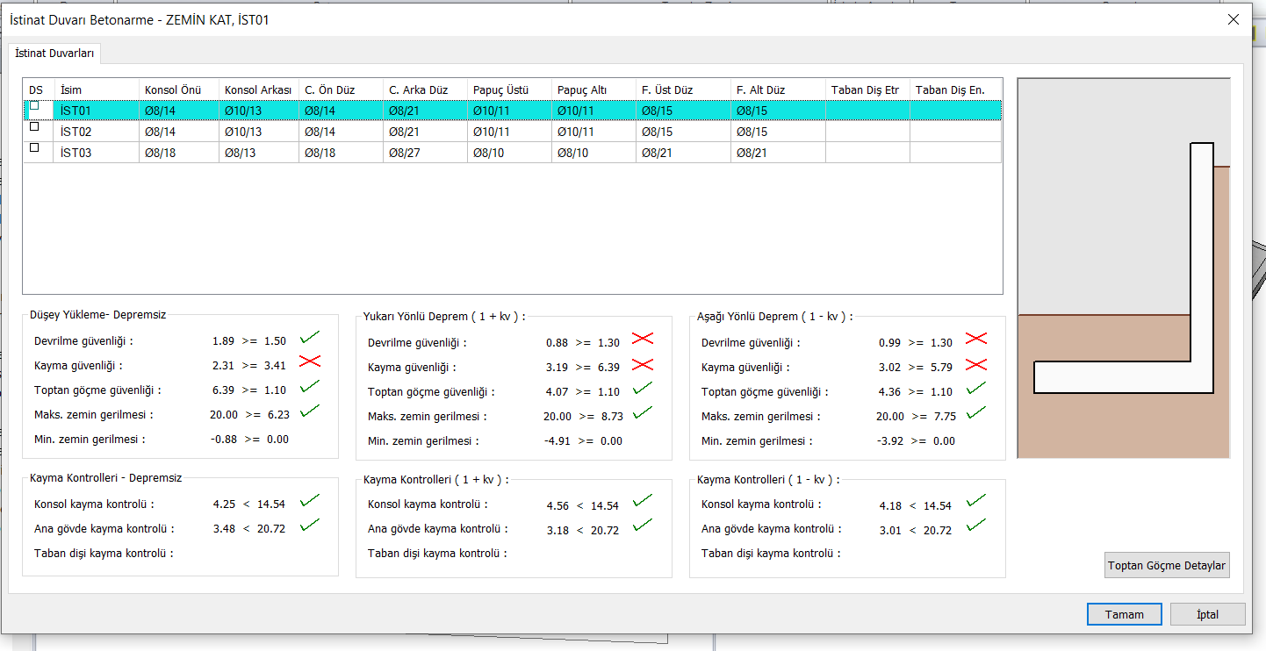Click (1 + kv) Konsol kayma kontrolü check
The height and width of the screenshot is (651, 1266).
643,501
